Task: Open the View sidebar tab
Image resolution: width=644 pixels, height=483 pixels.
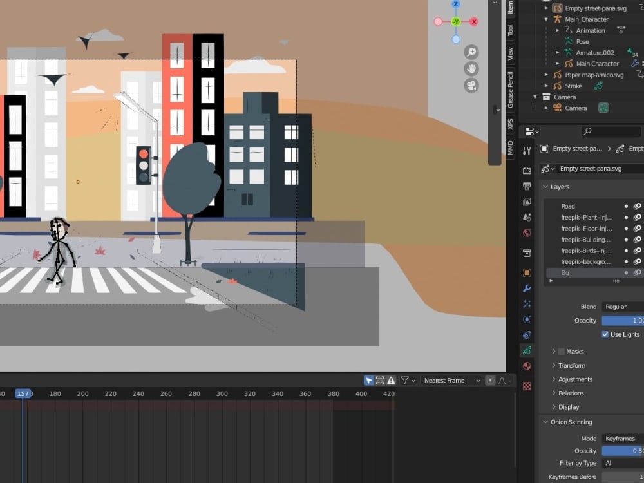Action: 510,54
